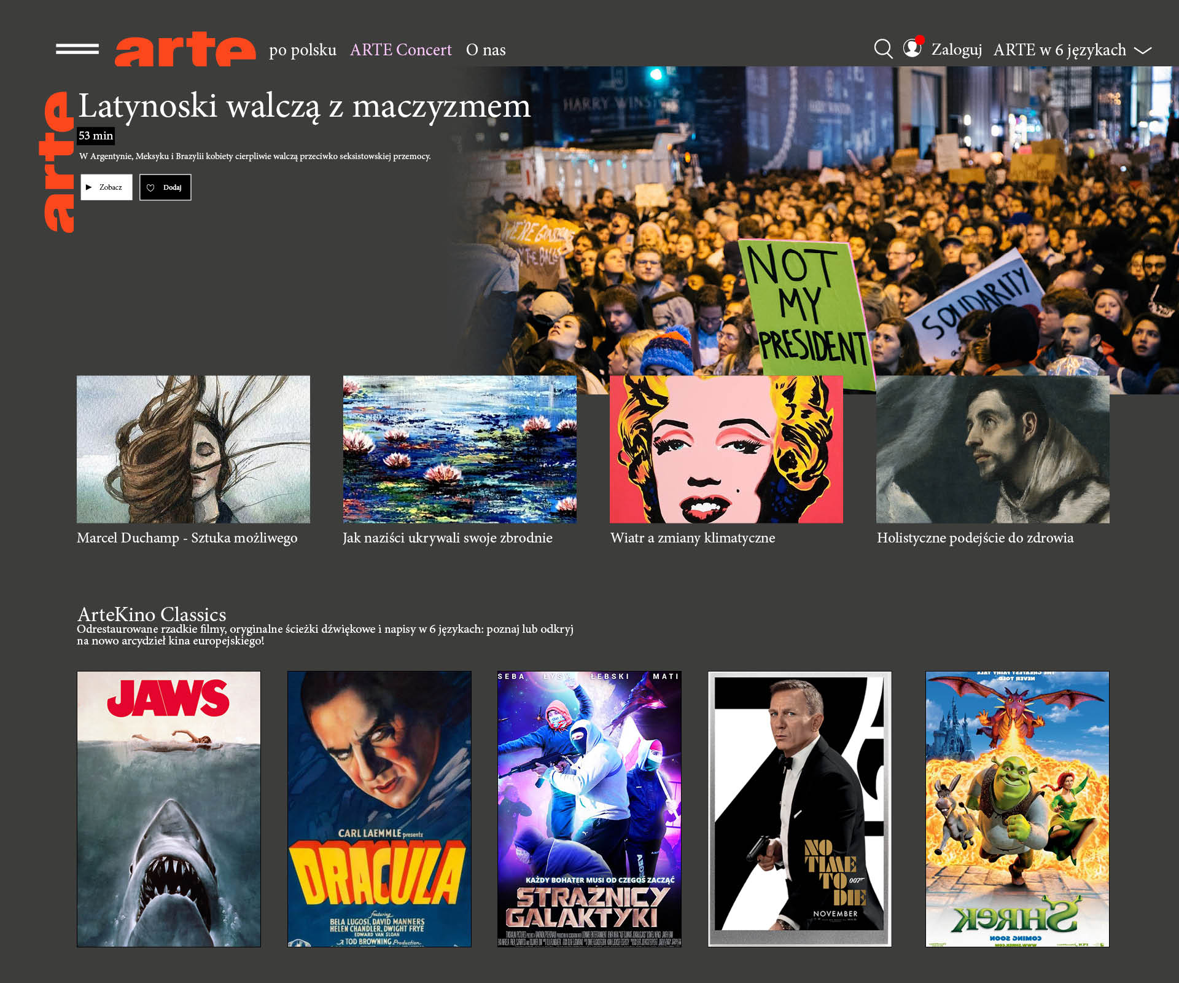Open the hamburger menu
The height and width of the screenshot is (983, 1179).
(77, 49)
